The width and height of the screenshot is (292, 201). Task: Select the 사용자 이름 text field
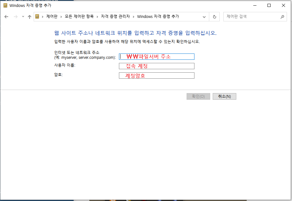pyautogui.click(x=156, y=66)
